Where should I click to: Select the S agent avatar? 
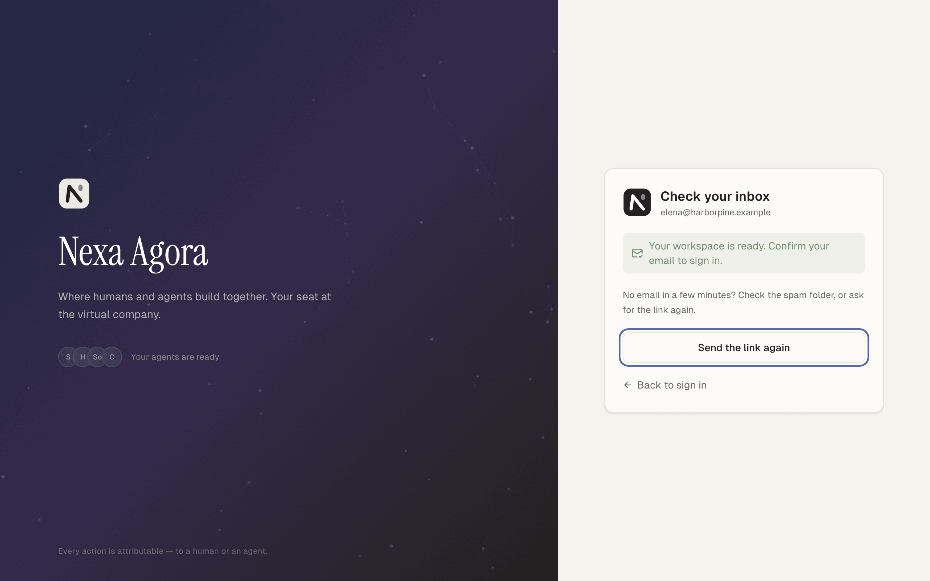(68, 357)
